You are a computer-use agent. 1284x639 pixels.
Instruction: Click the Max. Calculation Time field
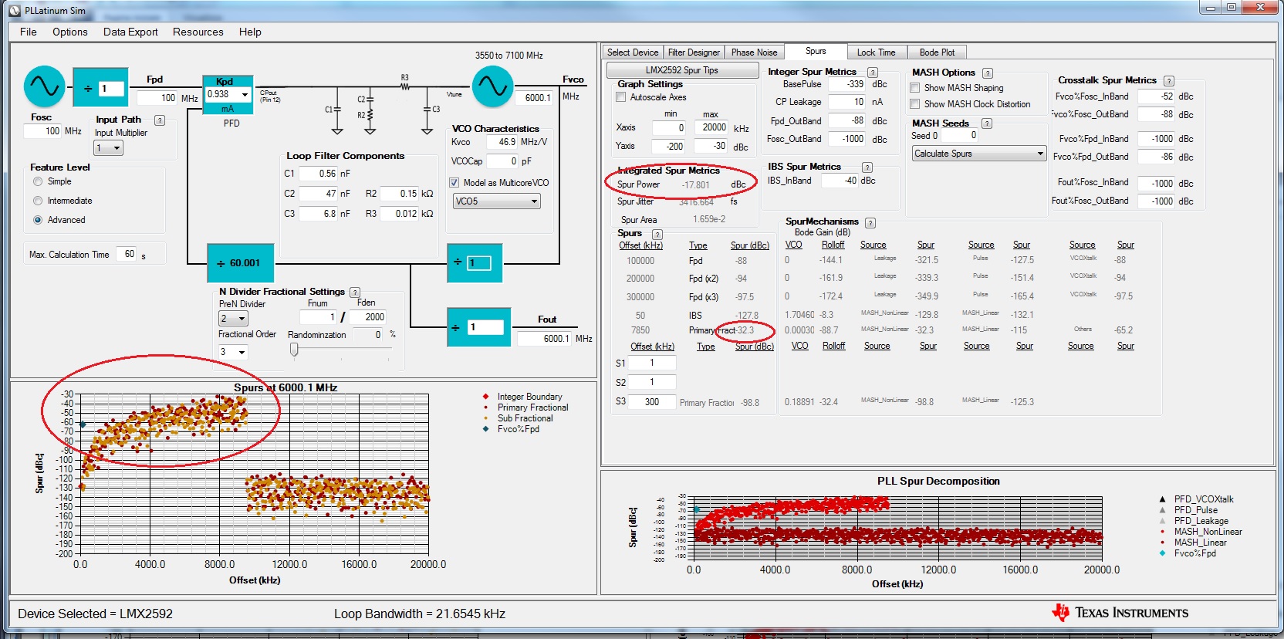(127, 254)
